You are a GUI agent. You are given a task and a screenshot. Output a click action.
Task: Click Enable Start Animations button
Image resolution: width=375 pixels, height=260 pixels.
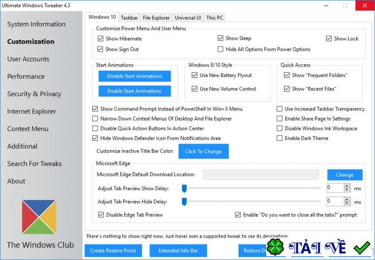[135, 91]
